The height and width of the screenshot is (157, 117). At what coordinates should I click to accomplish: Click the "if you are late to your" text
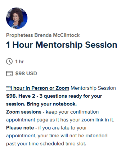(62, 128)
